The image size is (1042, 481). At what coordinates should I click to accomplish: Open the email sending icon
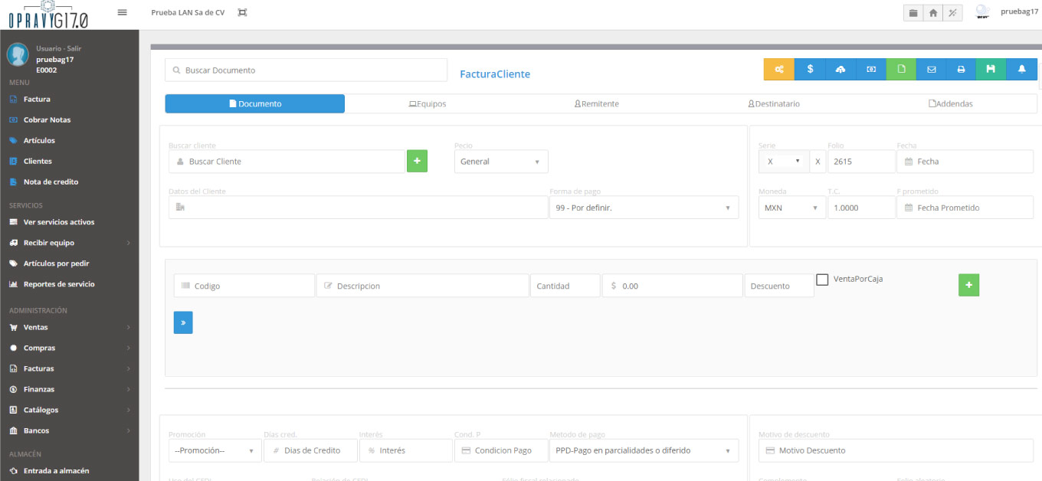[931, 69]
